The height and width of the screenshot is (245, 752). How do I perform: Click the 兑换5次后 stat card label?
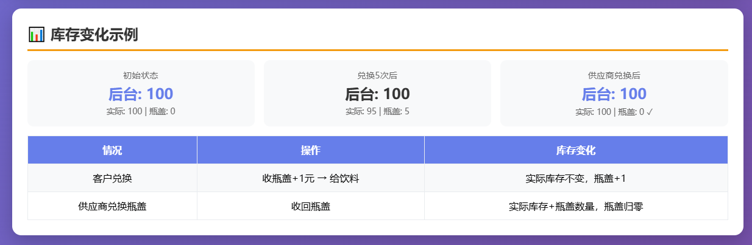pyautogui.click(x=377, y=75)
